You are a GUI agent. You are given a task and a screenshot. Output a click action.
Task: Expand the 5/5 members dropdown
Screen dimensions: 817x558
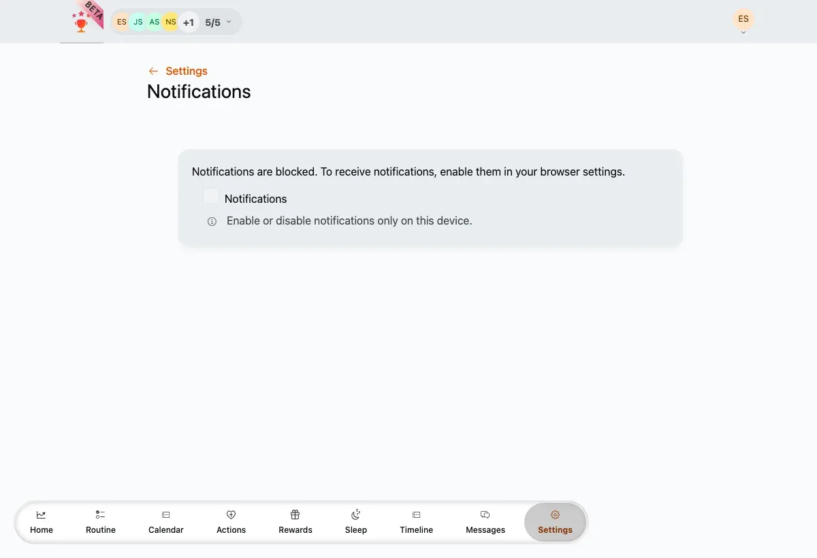[x=219, y=22]
